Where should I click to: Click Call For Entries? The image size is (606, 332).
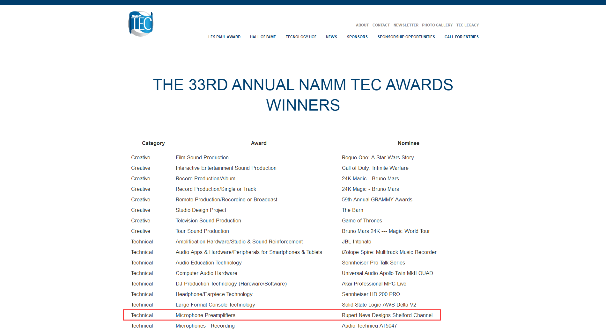[x=462, y=37]
